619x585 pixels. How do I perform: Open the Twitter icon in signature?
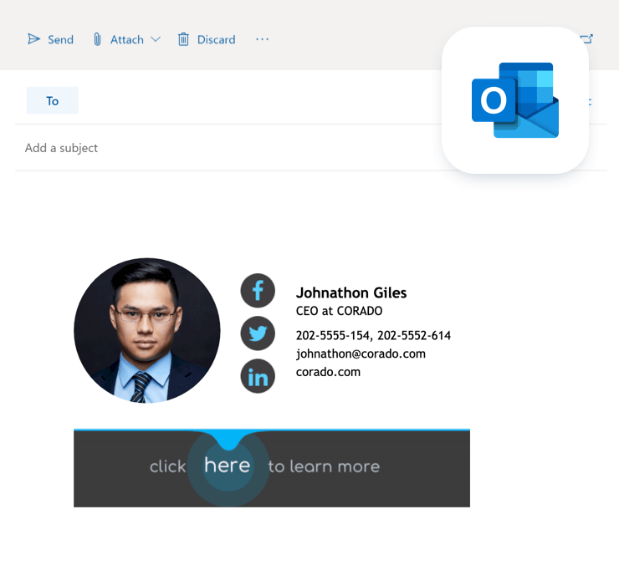point(258,333)
